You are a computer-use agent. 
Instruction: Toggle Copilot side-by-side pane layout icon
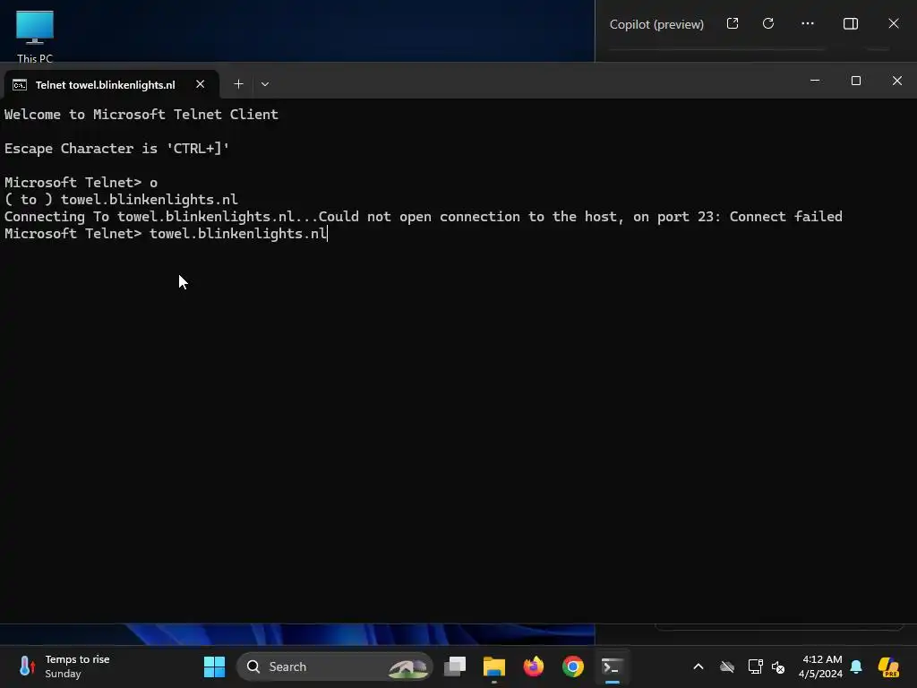pyautogui.click(x=851, y=23)
